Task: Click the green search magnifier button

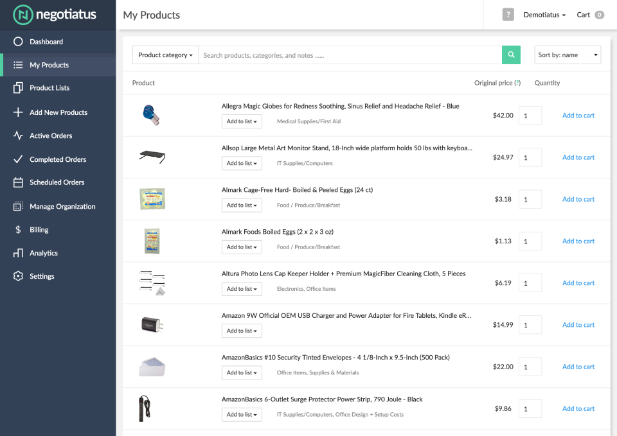Action: pyautogui.click(x=511, y=55)
